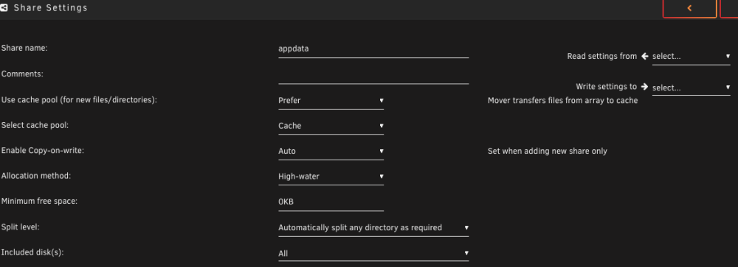The height and width of the screenshot is (267, 738).
Task: Click the partially visible red button at top-right
Action: (x=729, y=8)
